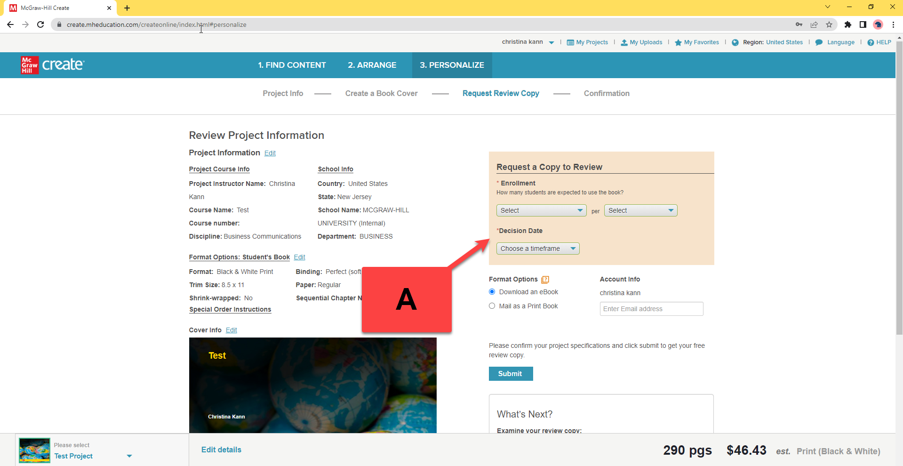Open the Enrollment Select dropdown
The image size is (903, 466).
pos(541,210)
